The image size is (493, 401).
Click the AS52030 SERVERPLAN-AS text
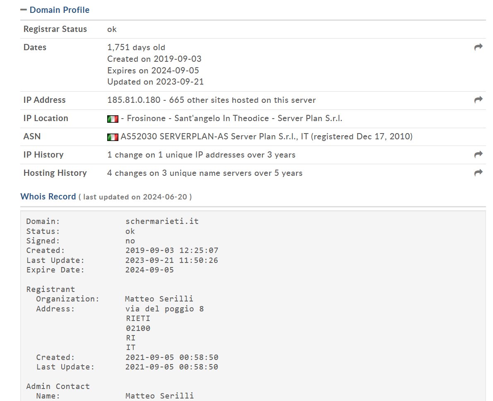point(175,136)
